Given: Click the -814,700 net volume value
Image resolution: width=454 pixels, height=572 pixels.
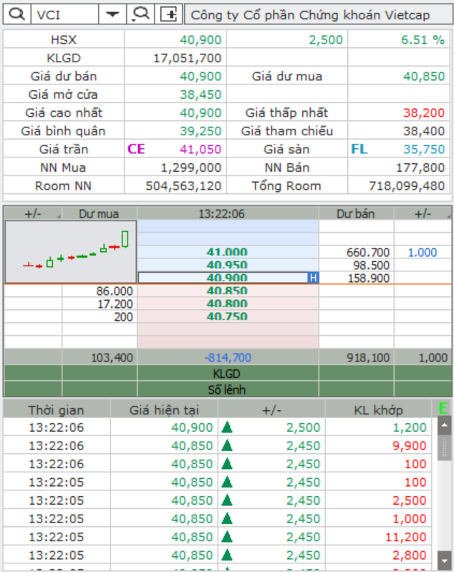Looking at the screenshot, I should click(228, 357).
